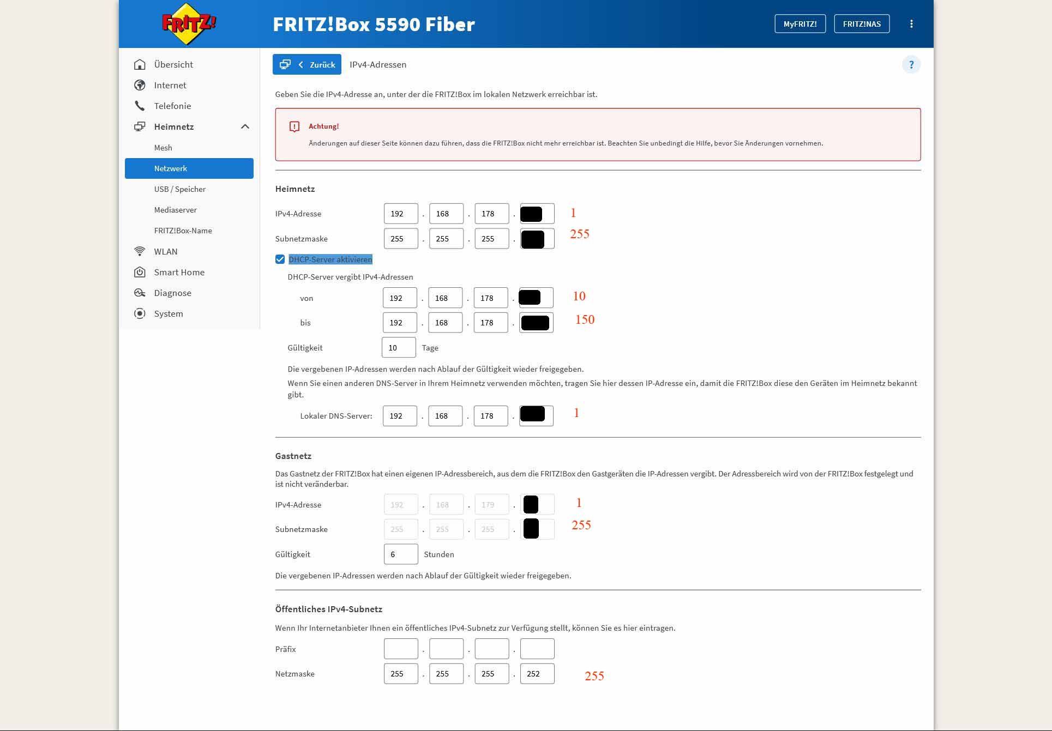This screenshot has width=1052, height=731.
Task: Click the Internet globe icon
Action: [x=140, y=85]
